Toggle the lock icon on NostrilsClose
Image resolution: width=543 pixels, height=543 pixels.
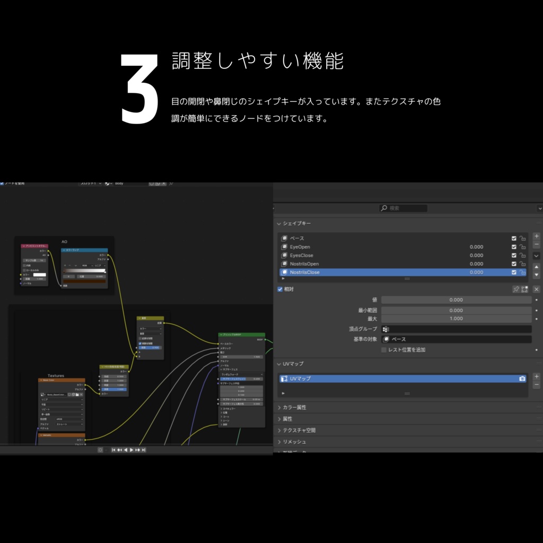pos(522,273)
